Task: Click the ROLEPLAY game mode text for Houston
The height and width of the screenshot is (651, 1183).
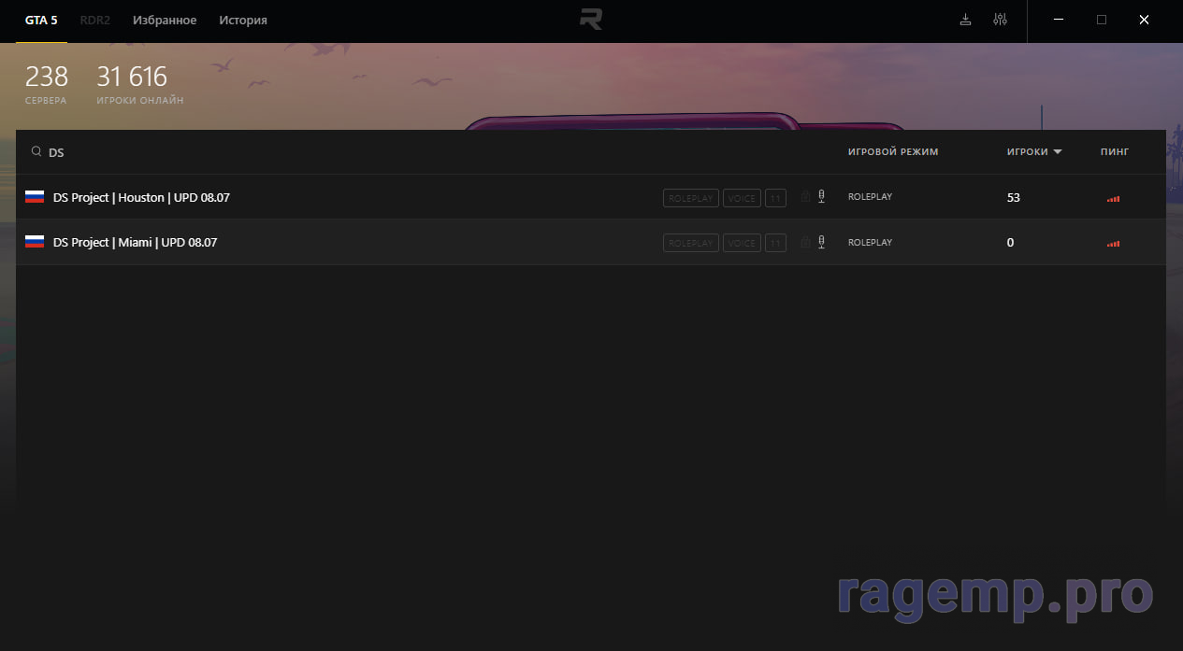Action: [x=870, y=198]
